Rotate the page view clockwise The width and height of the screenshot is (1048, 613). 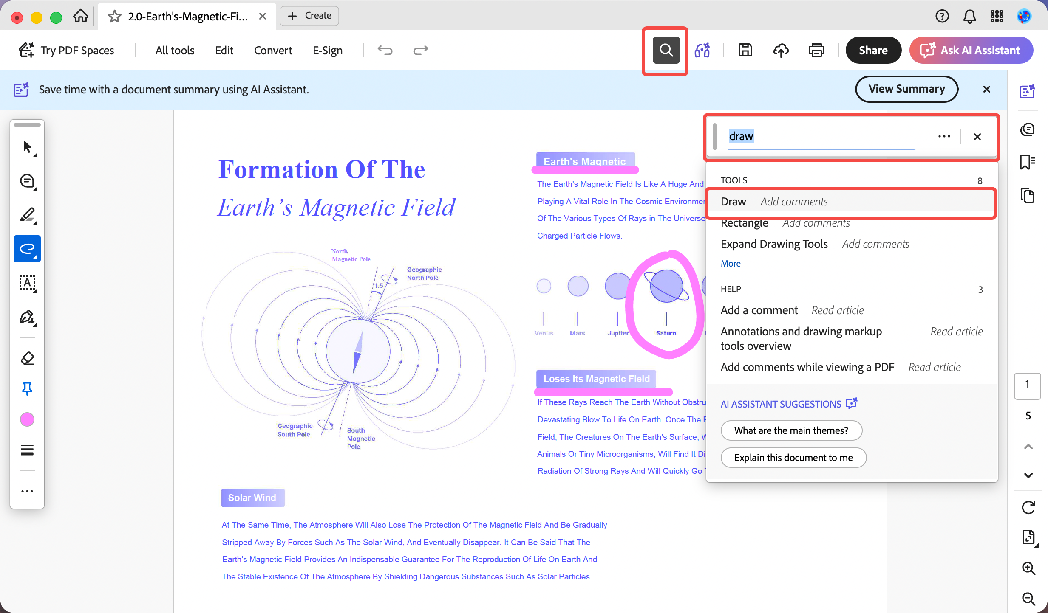pos(1028,507)
